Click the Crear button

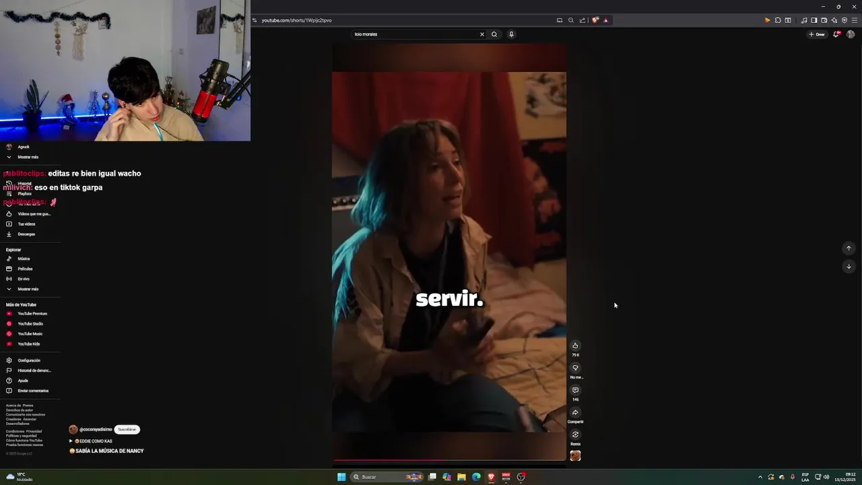point(817,34)
